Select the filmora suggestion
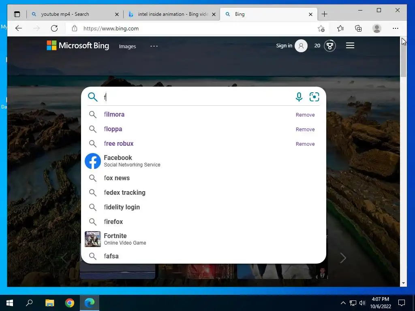Viewport: 415px width, 311px height. coord(203,115)
